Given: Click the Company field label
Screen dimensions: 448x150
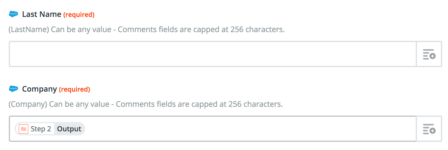Looking at the screenshot, I should point(40,89).
